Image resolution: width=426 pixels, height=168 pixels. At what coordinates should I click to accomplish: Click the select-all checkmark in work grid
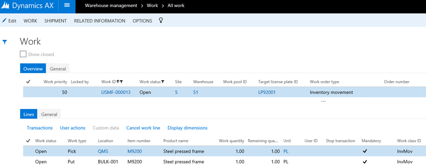28,82
